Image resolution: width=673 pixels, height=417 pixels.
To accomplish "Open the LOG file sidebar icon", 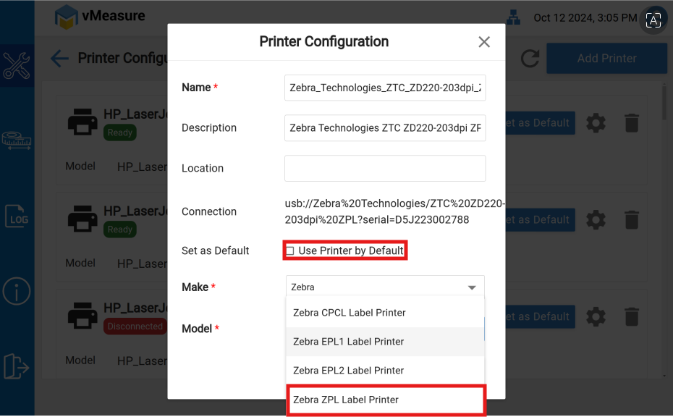I will pyautogui.click(x=17, y=216).
